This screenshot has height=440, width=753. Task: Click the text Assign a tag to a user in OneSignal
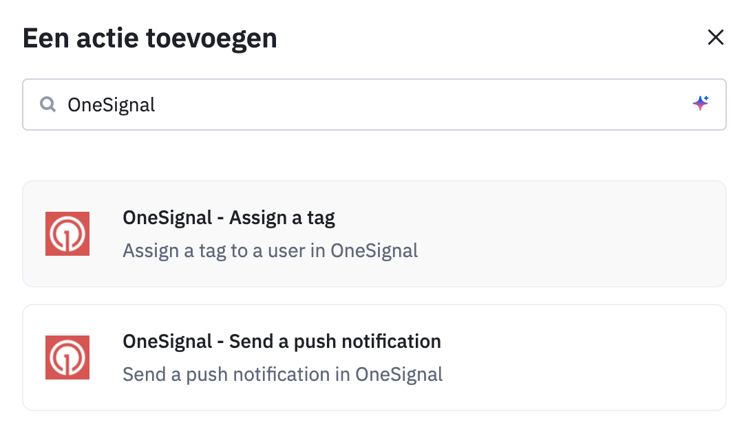pos(271,251)
